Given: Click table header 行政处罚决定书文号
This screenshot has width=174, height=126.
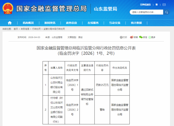Looking at the screenshot, I should [x=72, y=68].
